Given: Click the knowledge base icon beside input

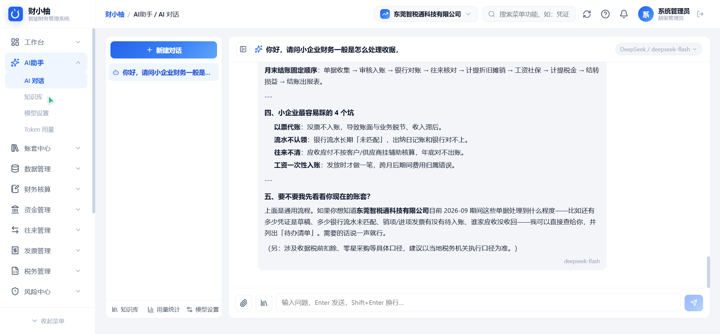Looking at the screenshot, I should [x=264, y=303].
